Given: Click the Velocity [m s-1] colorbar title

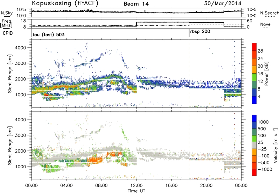Looking at the screenshot, I should [x=276, y=145].
